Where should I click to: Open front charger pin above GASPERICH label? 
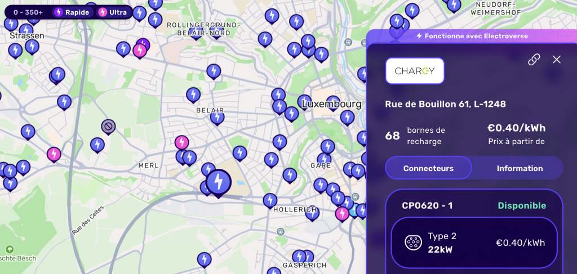click(x=299, y=257)
